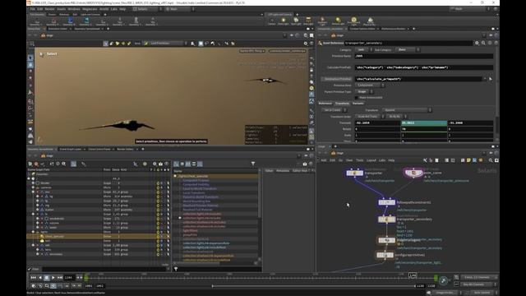Select the followpathconstraint1 node
Viewport: 526px width, 296px height.
[387, 202]
